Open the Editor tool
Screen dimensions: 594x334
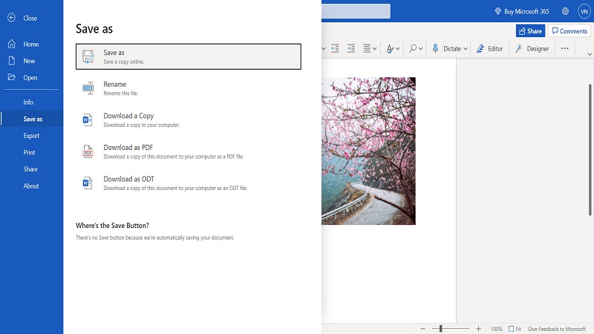490,48
